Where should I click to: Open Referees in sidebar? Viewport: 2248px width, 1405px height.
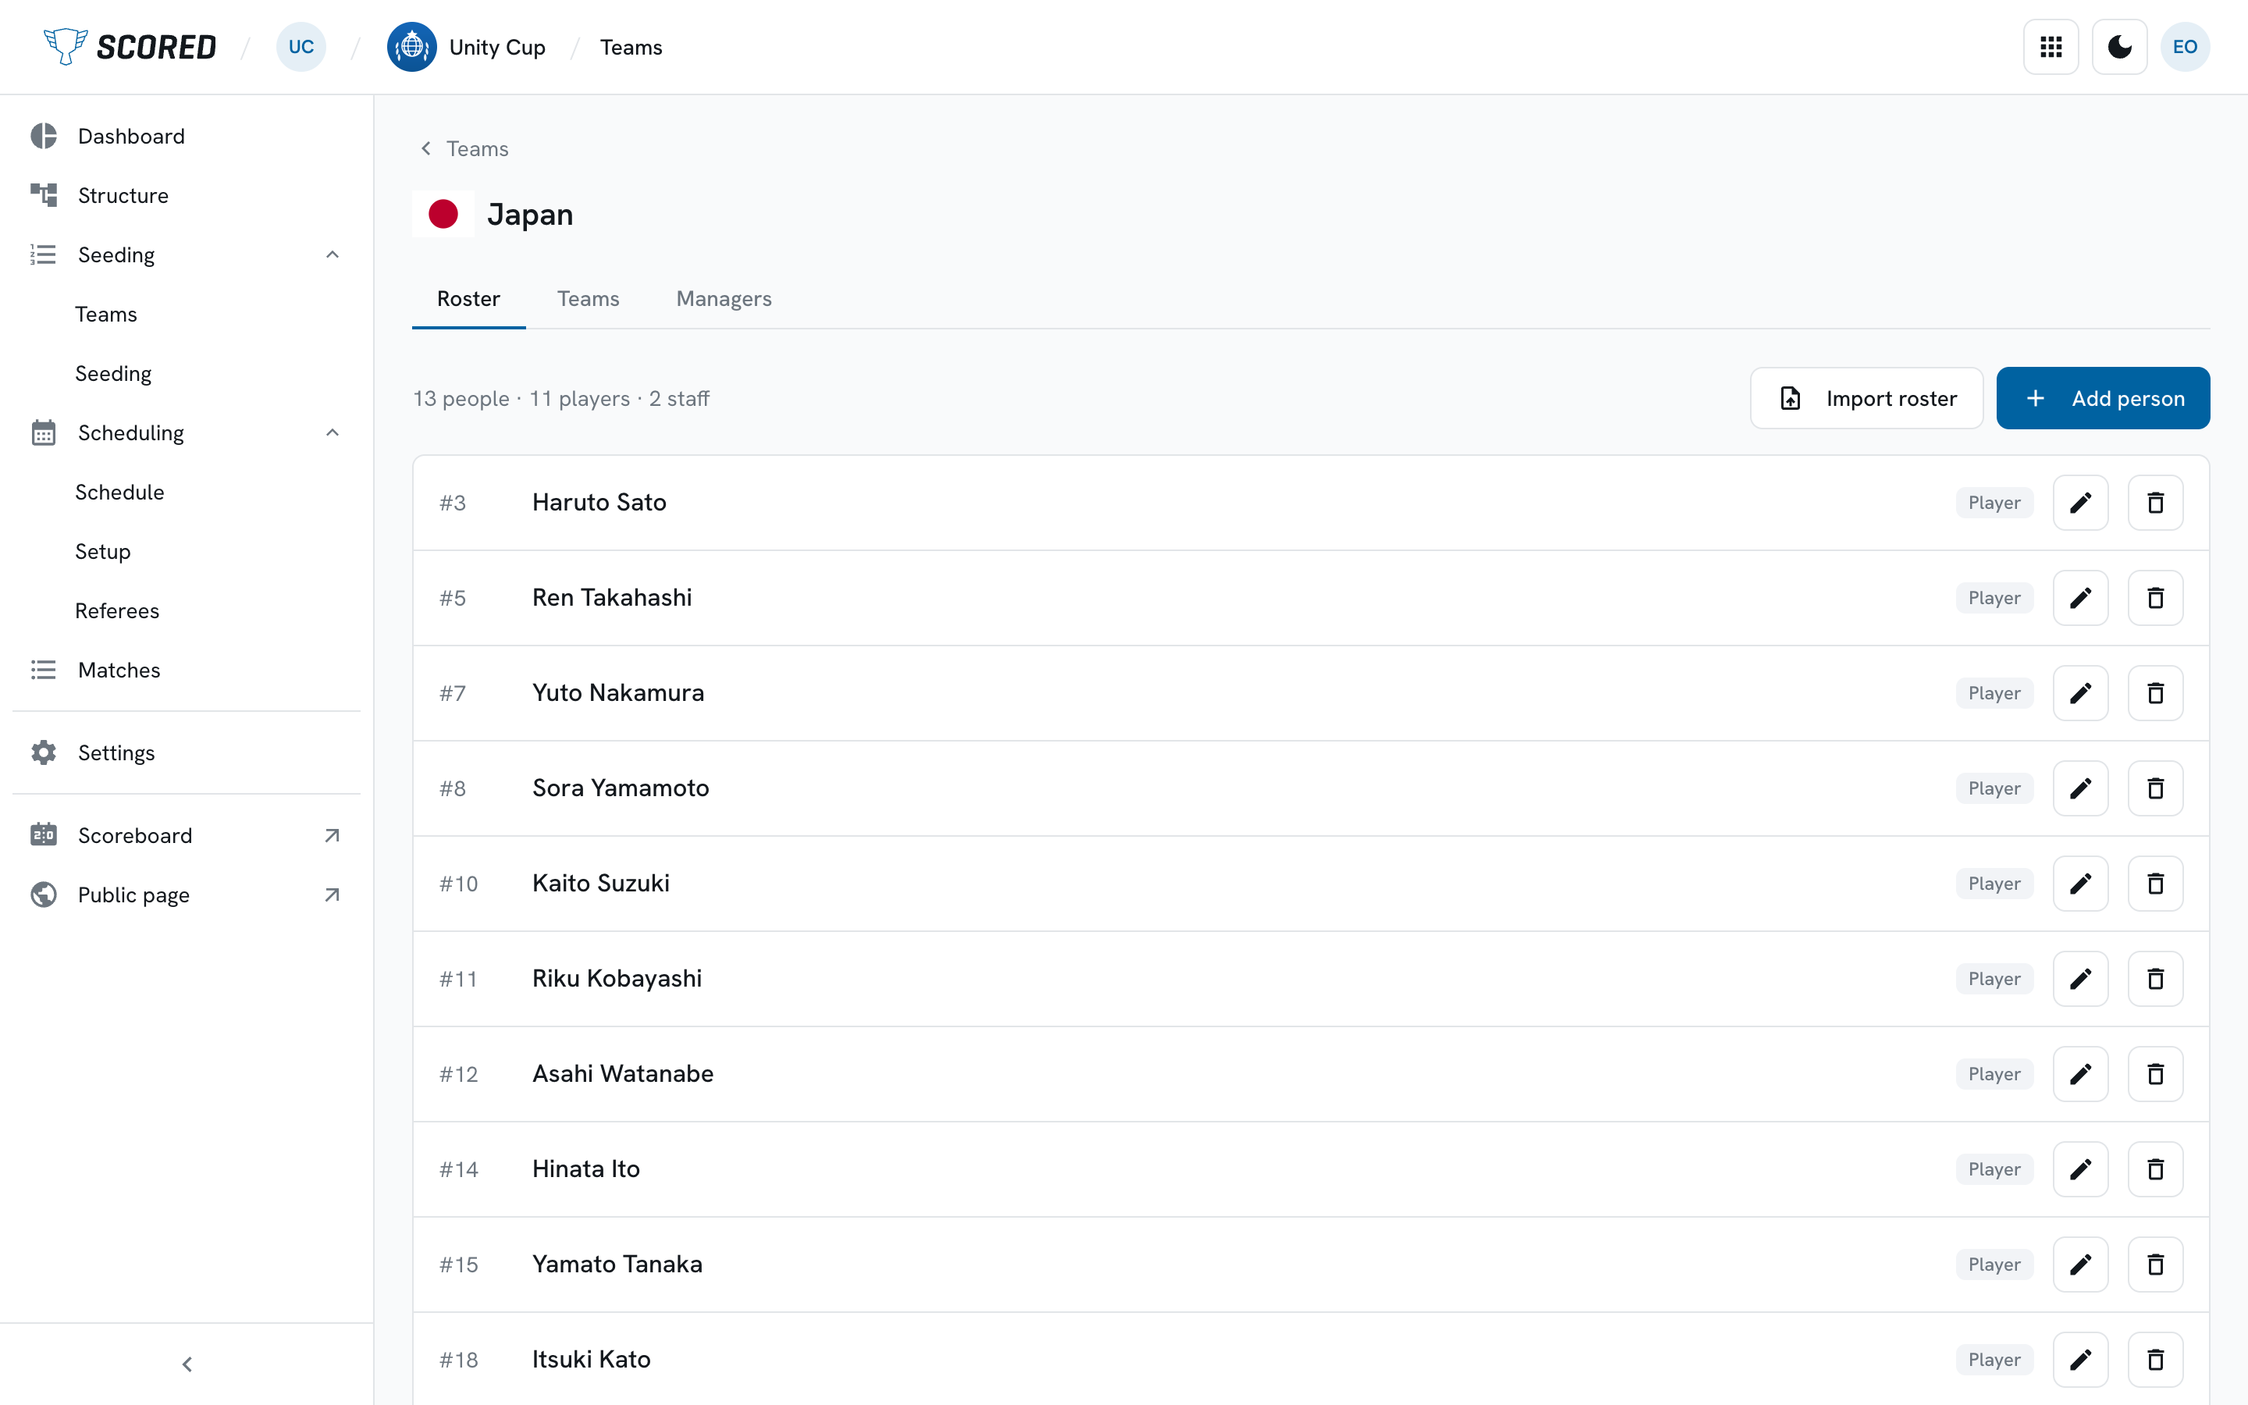click(186, 610)
